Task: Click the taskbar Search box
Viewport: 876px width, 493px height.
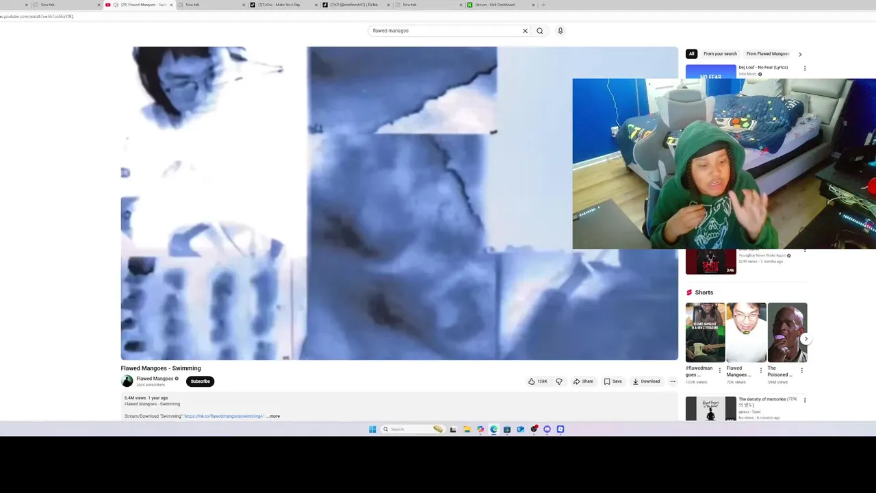Action: click(412, 429)
